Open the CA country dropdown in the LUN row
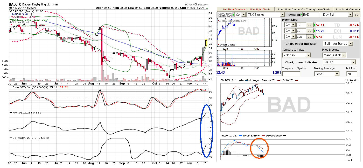 coord(290,37)
